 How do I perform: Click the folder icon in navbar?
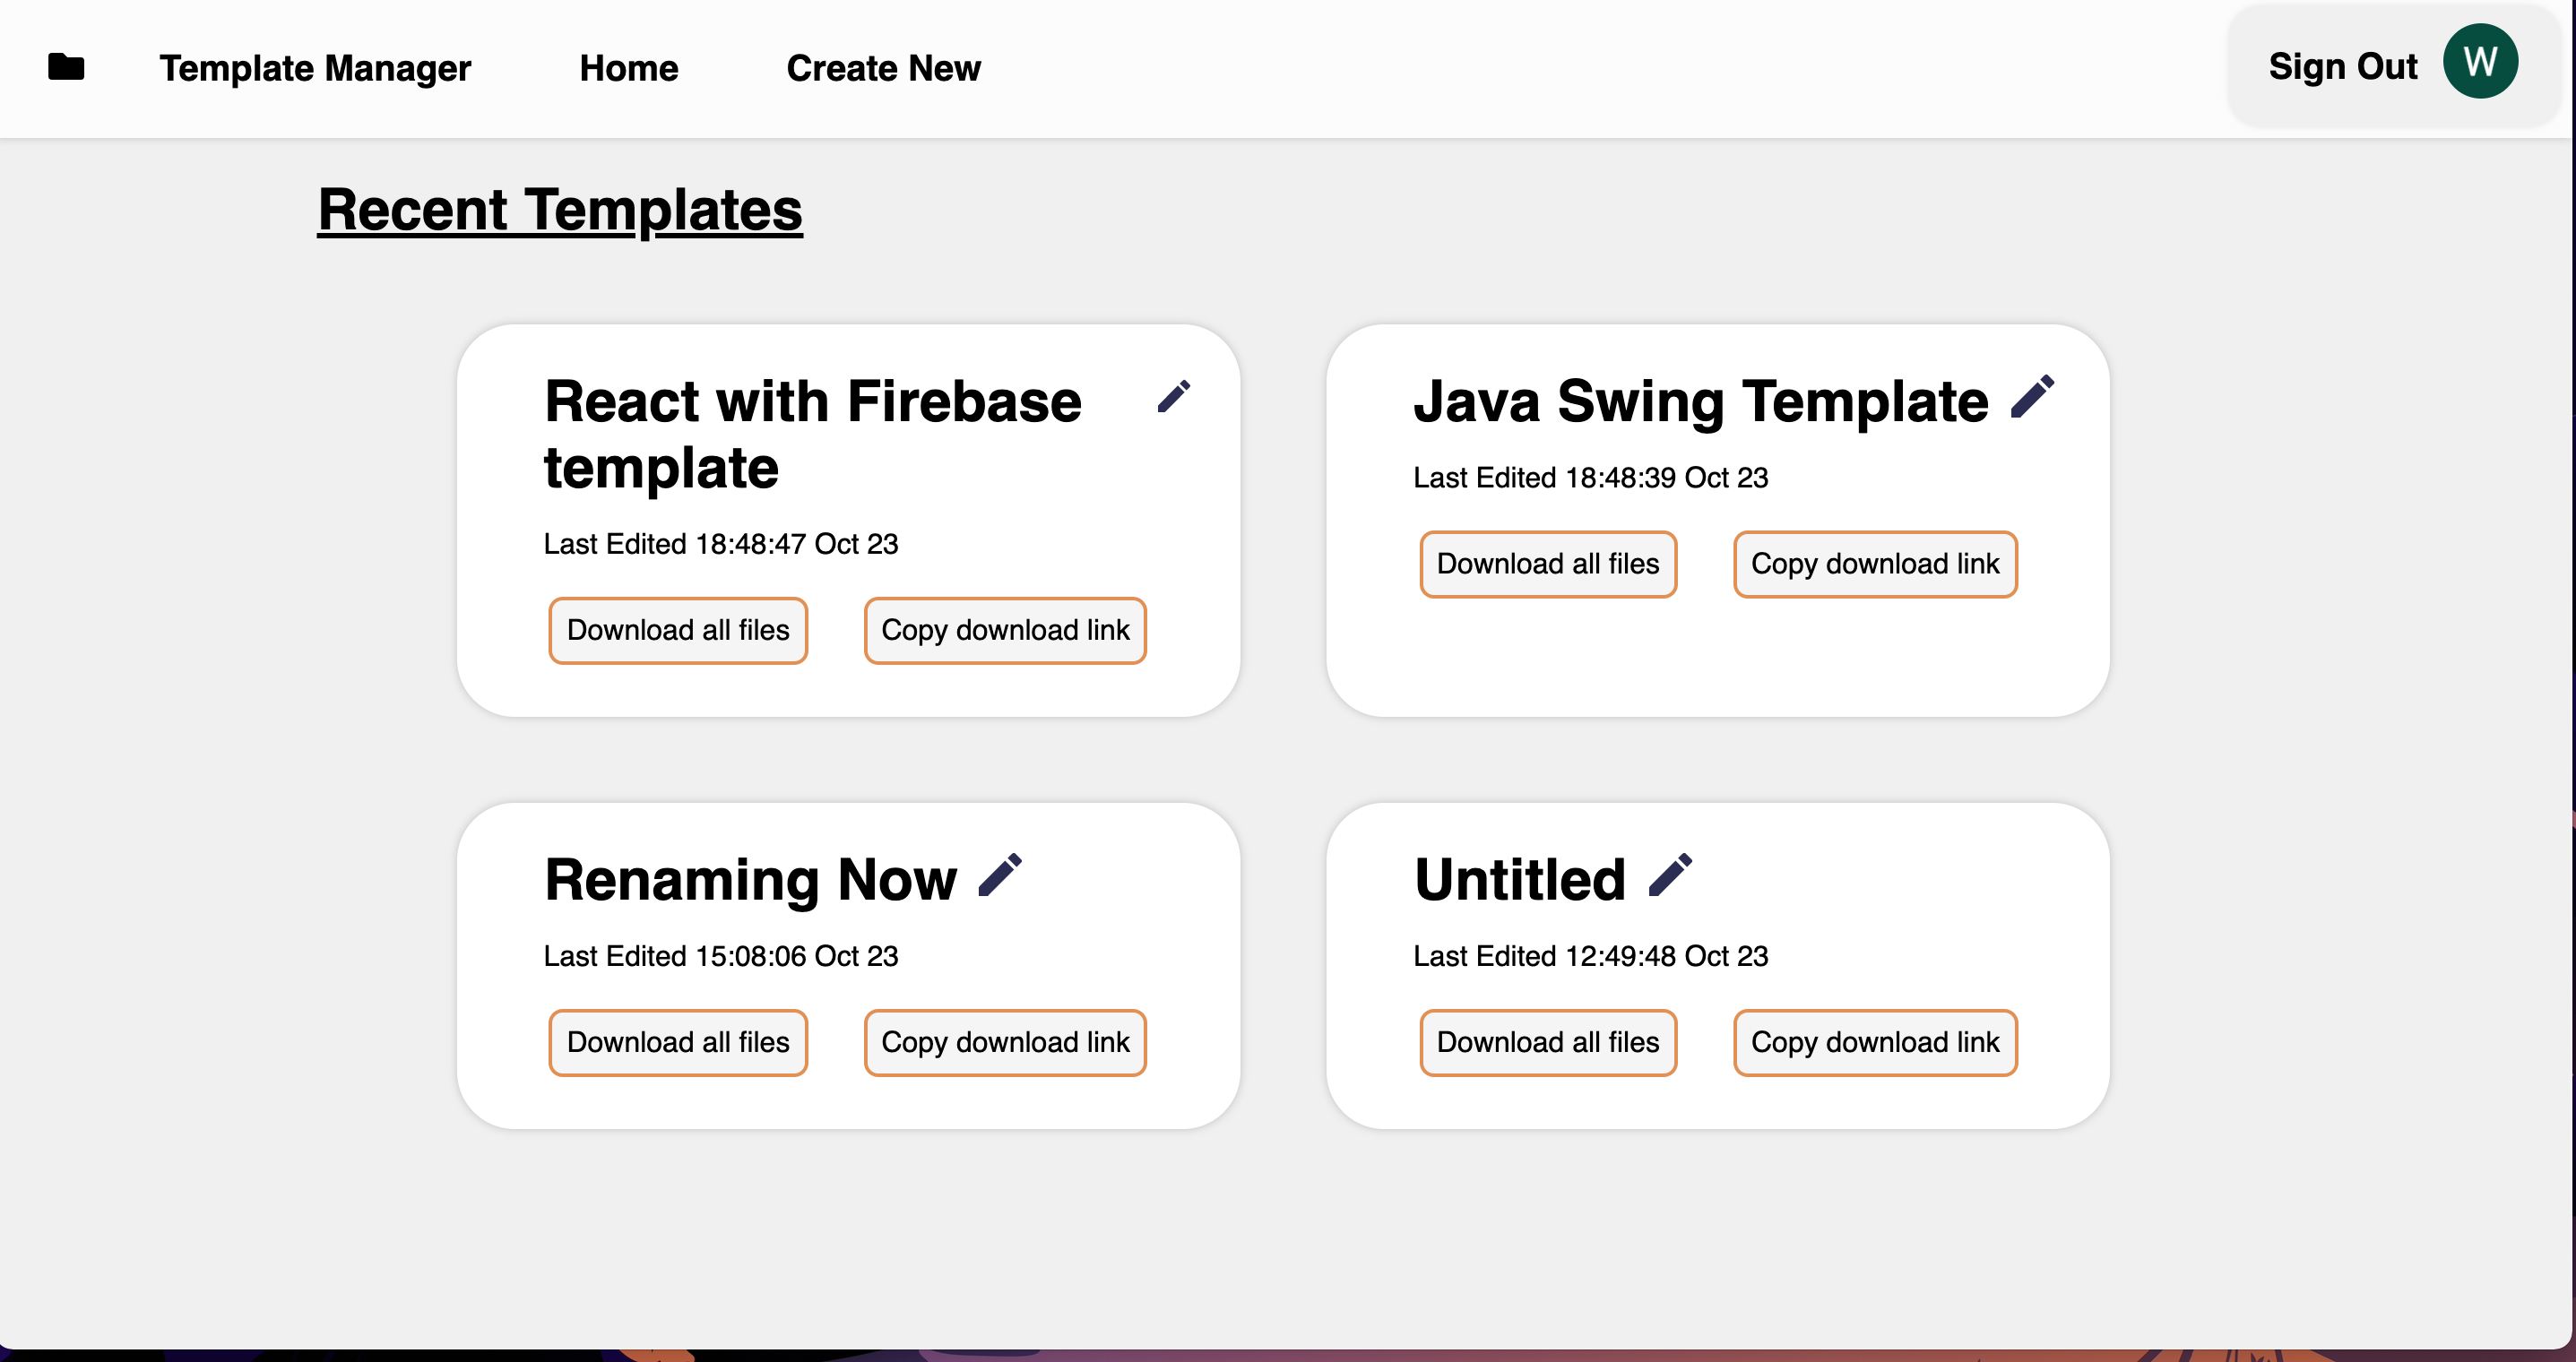66,67
